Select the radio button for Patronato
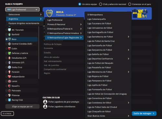The image size is (162, 119). pos(6,90)
